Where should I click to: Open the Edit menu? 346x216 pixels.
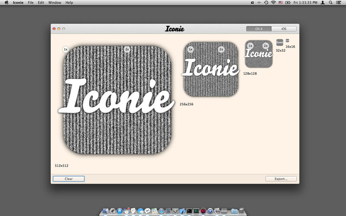[41, 3]
